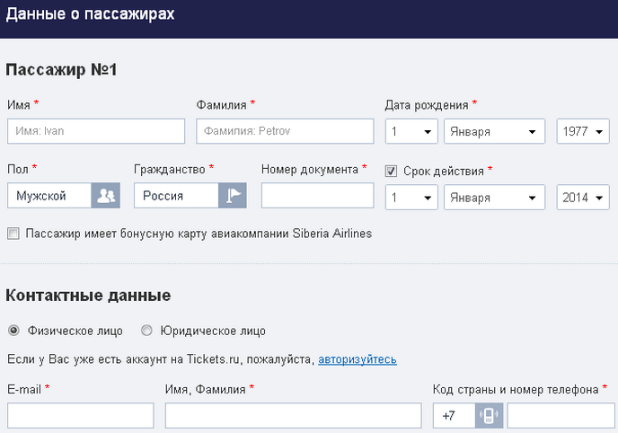Select the Юридическое лицо radio button

(146, 331)
